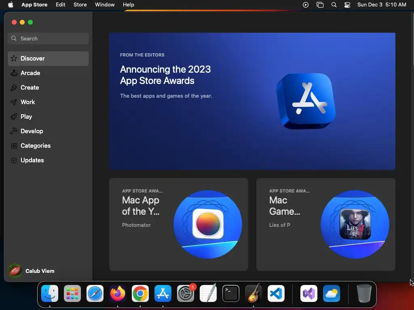
Task: Launch Google Chrome from the dock
Action: tap(140, 293)
